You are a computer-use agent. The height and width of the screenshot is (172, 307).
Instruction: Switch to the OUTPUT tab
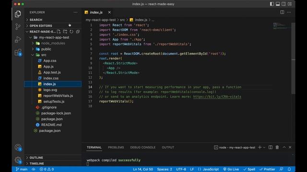[x=168, y=148]
